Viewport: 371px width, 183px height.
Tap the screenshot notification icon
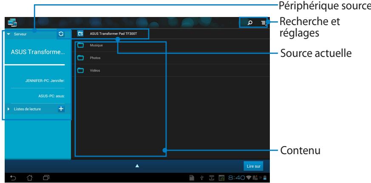click(x=221, y=178)
